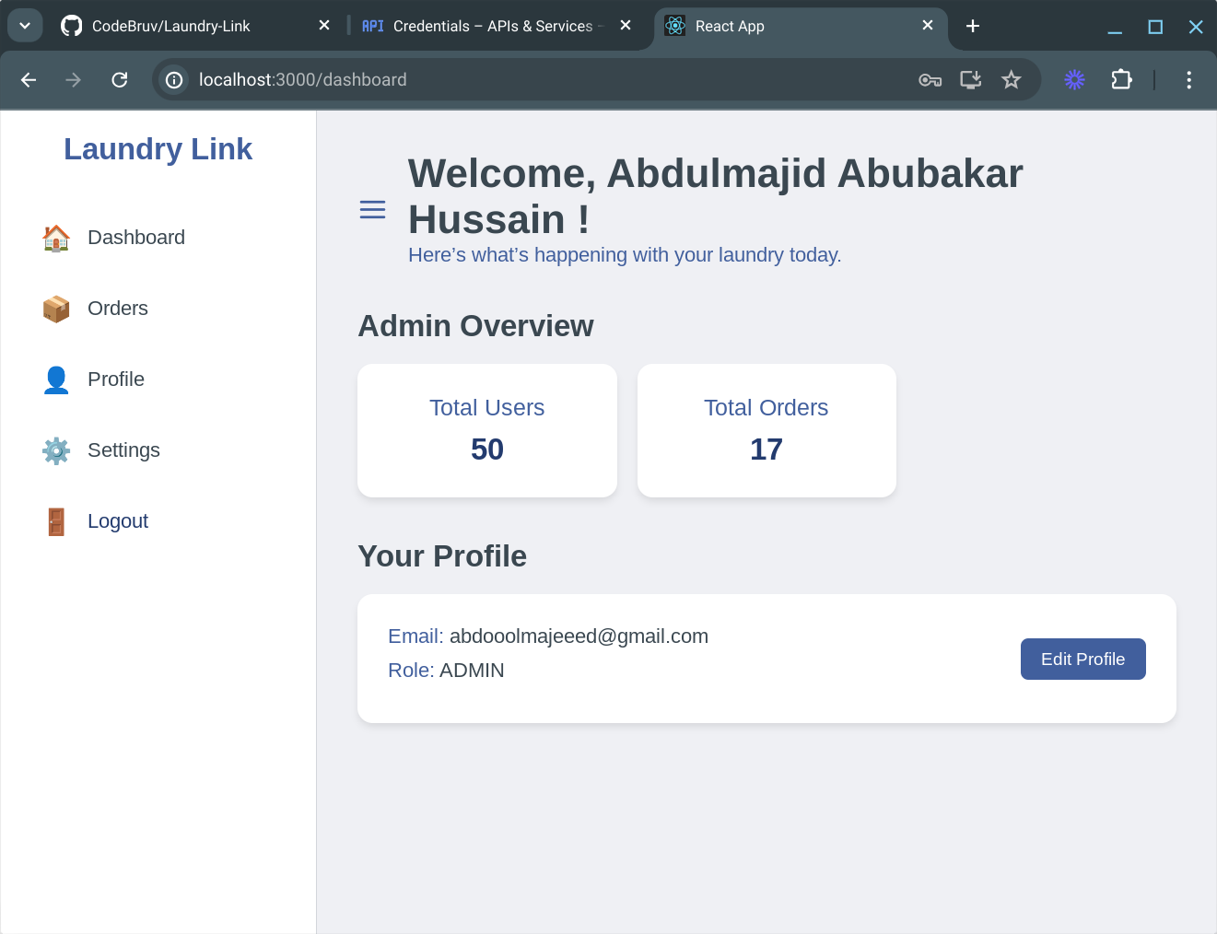Toggle sidebar with hamburger menu icon
1217x934 pixels.
click(x=372, y=210)
